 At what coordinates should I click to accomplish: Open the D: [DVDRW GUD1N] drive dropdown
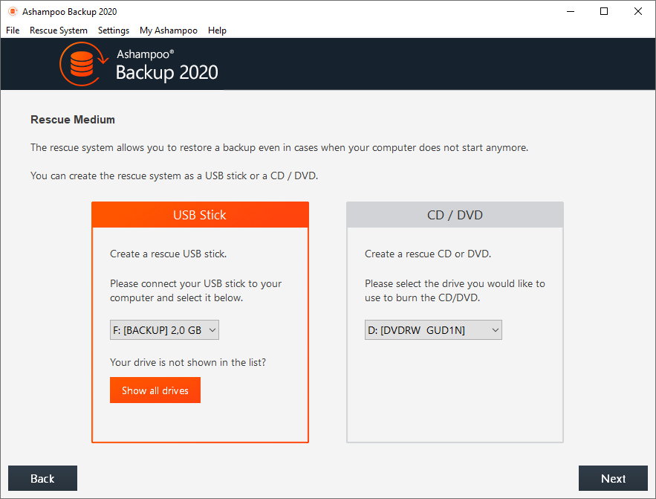pyautogui.click(x=433, y=330)
